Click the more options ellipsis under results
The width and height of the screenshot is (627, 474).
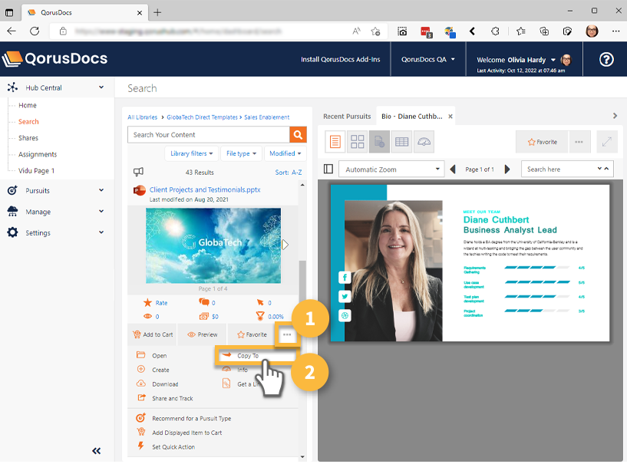[287, 334]
